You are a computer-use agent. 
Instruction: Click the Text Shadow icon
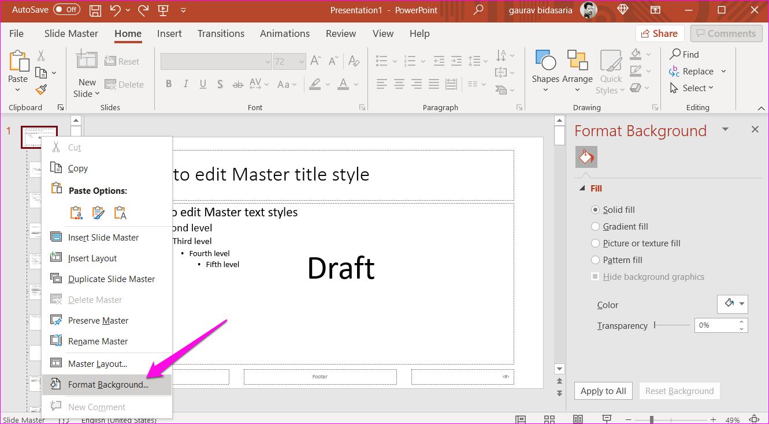pos(220,84)
